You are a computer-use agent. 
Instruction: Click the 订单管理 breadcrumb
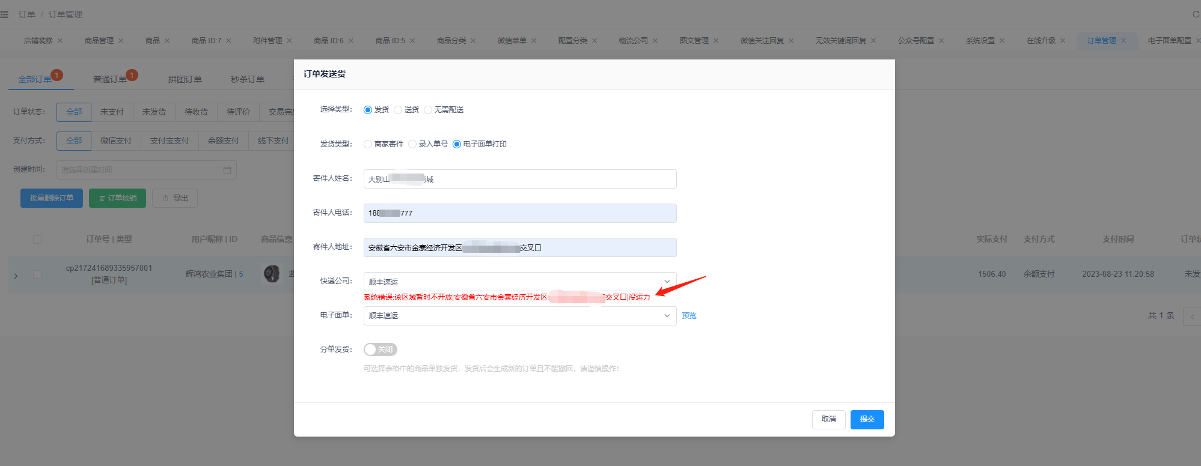pyautogui.click(x=66, y=14)
